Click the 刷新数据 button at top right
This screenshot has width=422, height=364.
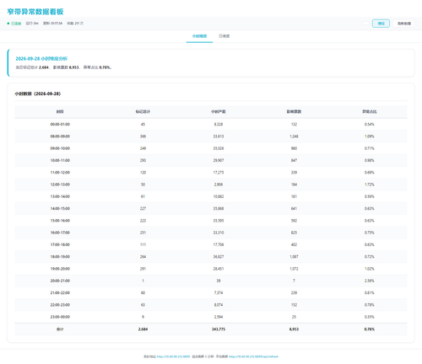coord(403,24)
